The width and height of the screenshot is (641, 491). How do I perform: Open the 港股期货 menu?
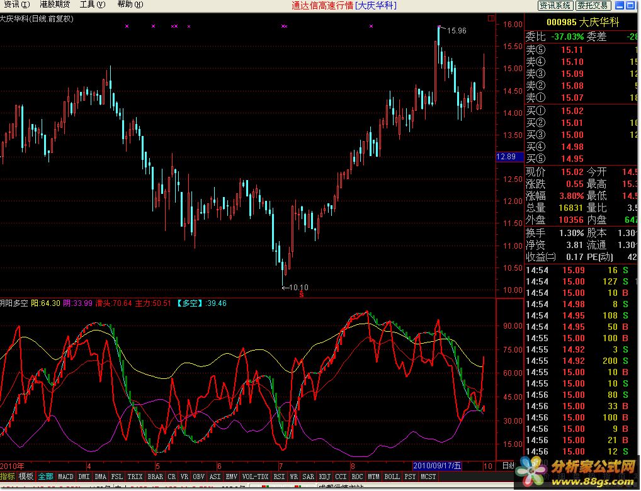coord(54,4)
